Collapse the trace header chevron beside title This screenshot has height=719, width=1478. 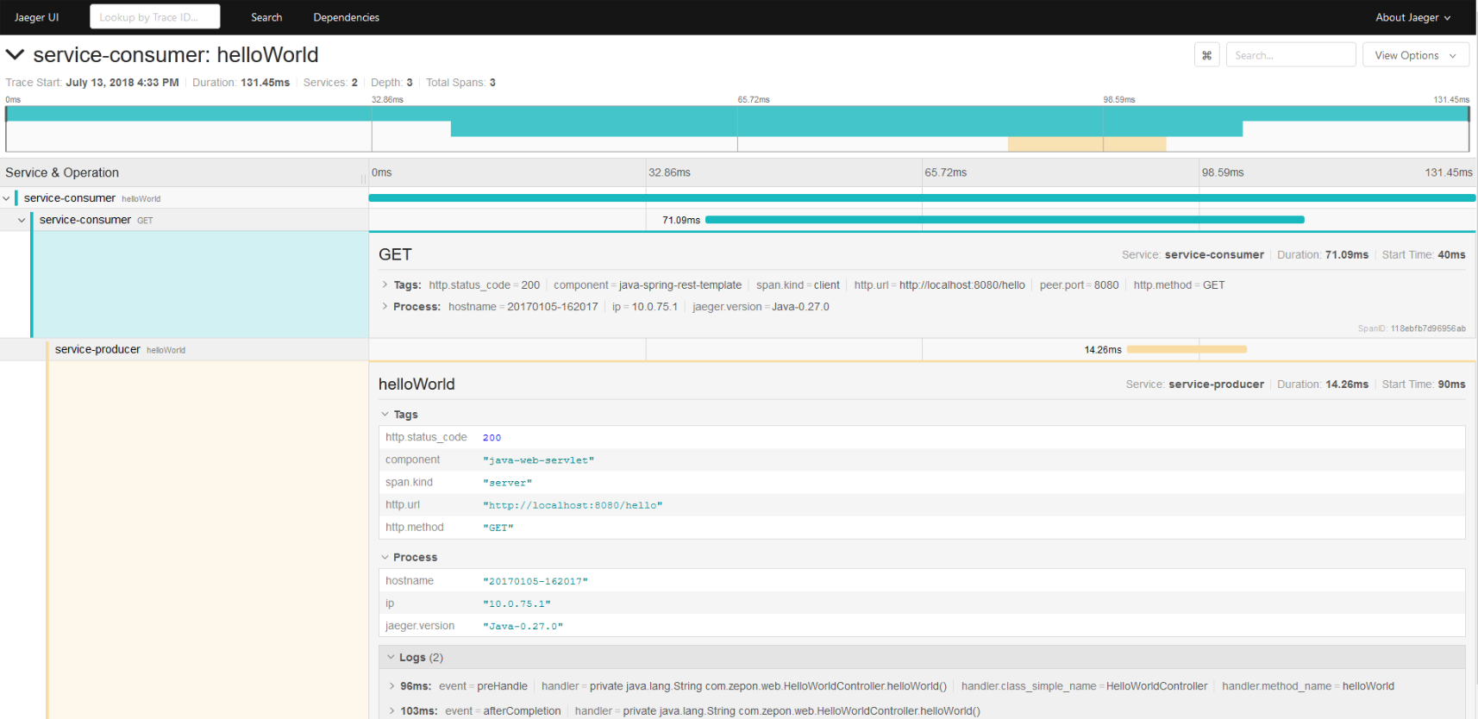[x=15, y=55]
